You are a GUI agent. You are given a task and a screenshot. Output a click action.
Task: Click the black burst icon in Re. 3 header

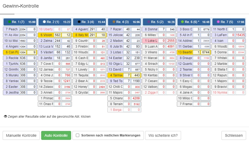79,22
